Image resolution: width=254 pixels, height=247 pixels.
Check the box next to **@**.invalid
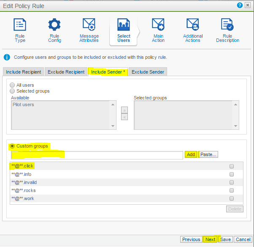click(232, 182)
